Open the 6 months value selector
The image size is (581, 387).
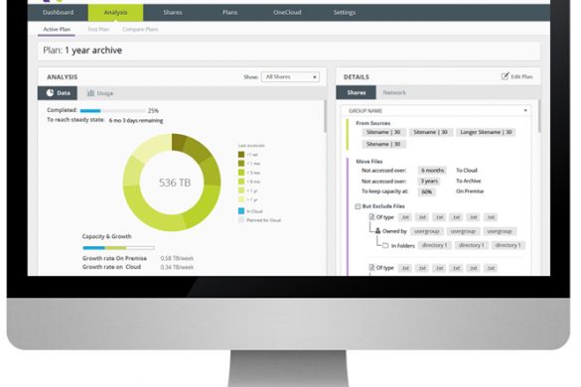click(x=432, y=171)
